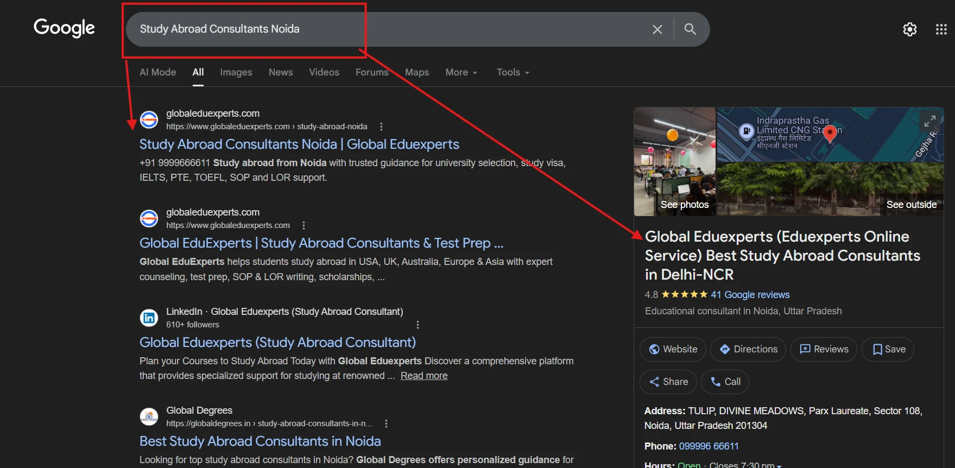Select the All results tab
This screenshot has height=468, width=955.
(x=198, y=72)
